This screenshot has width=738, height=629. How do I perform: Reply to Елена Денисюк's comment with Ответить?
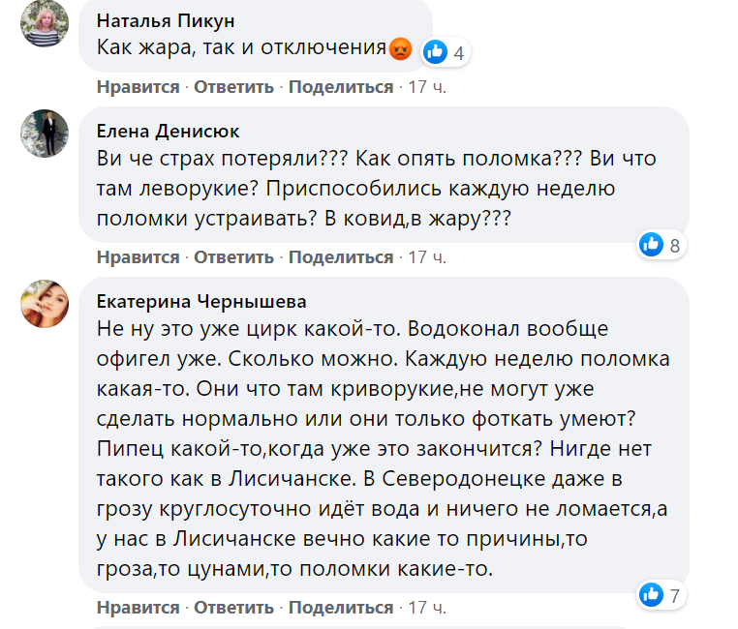[234, 257]
